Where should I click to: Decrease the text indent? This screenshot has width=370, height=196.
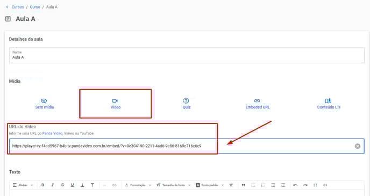273,185
